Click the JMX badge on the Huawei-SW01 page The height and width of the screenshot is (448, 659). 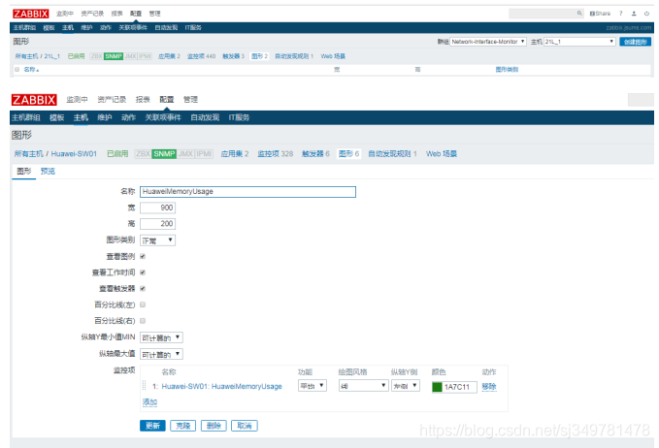click(x=185, y=153)
